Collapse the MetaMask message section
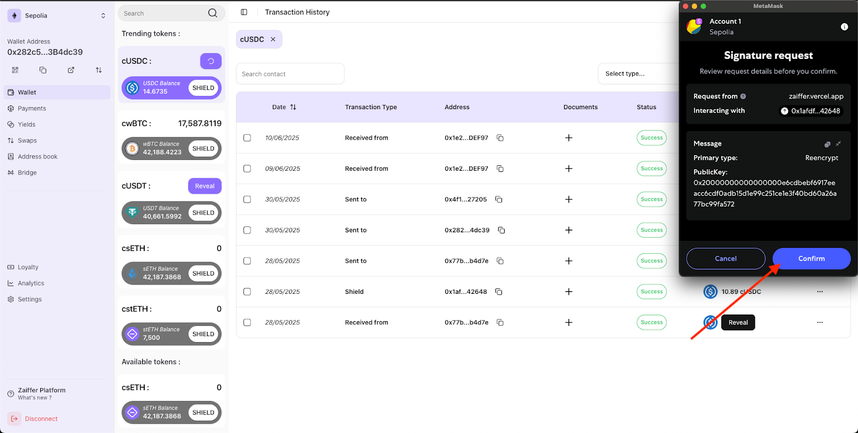The image size is (858, 433). 838,143
